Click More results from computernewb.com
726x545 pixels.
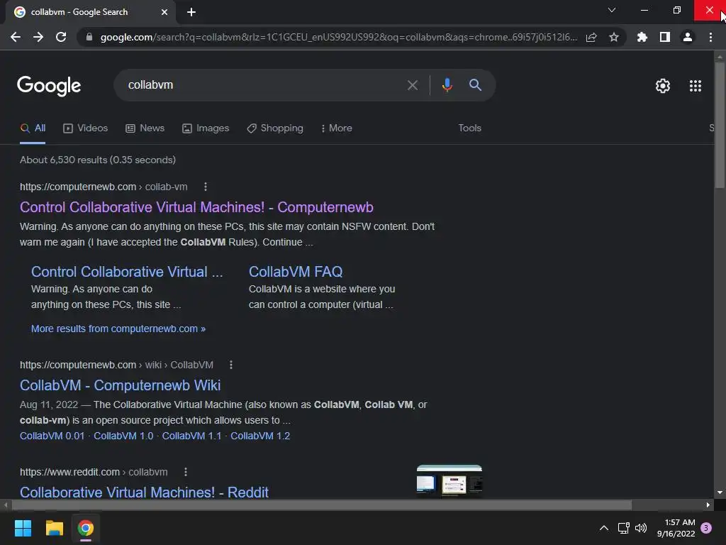118,329
